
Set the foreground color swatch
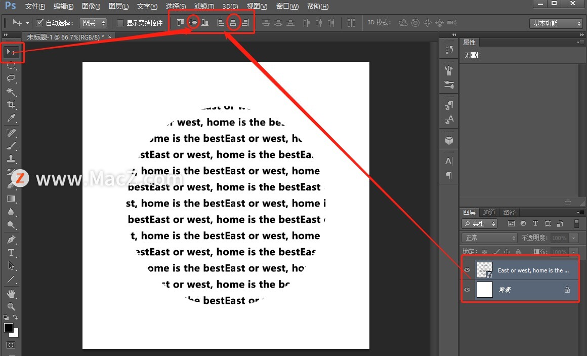pyautogui.click(x=9, y=328)
